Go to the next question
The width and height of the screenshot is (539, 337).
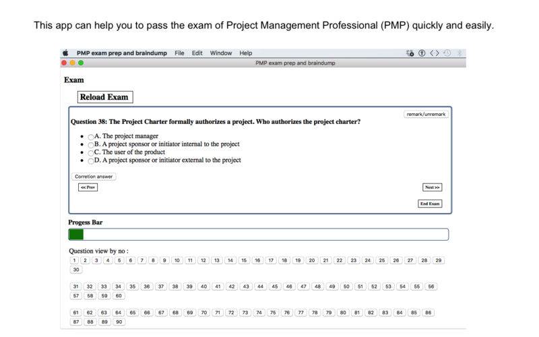click(432, 187)
